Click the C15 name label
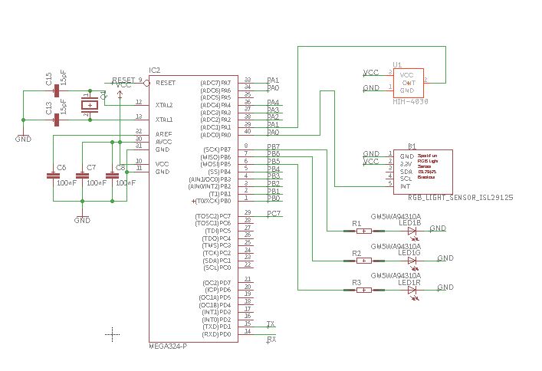Screen dimensions: 542x371 [49, 78]
